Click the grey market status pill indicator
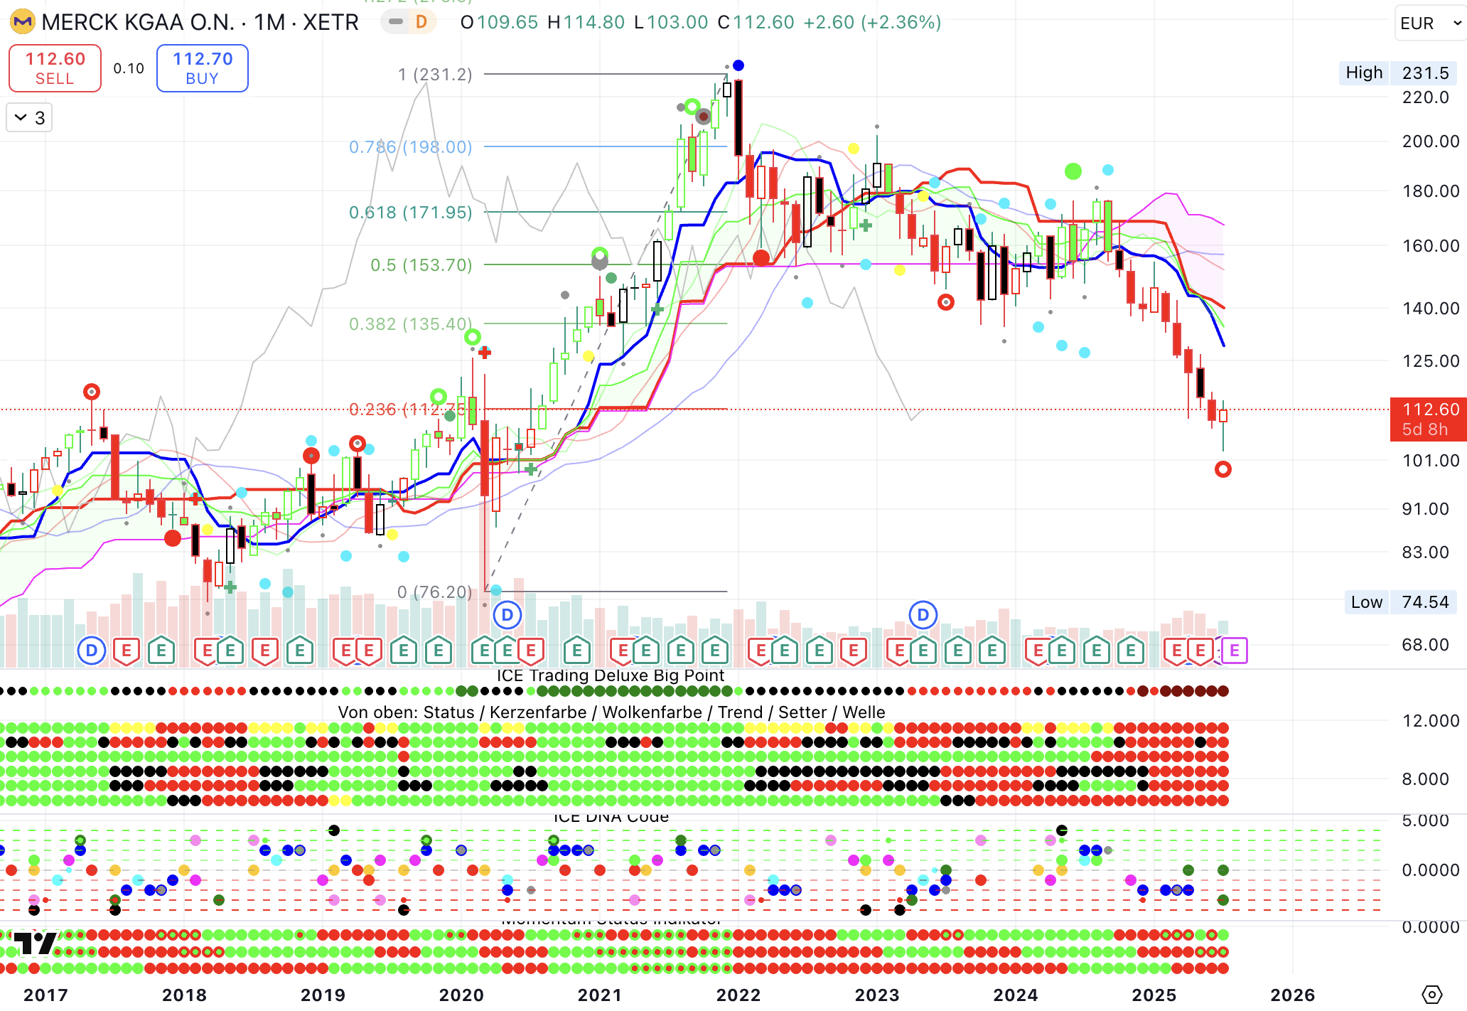 pos(396,22)
